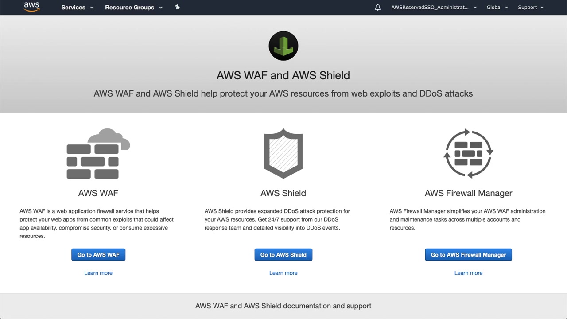Open the notifications bell
Image resolution: width=567 pixels, height=319 pixels.
tap(377, 8)
